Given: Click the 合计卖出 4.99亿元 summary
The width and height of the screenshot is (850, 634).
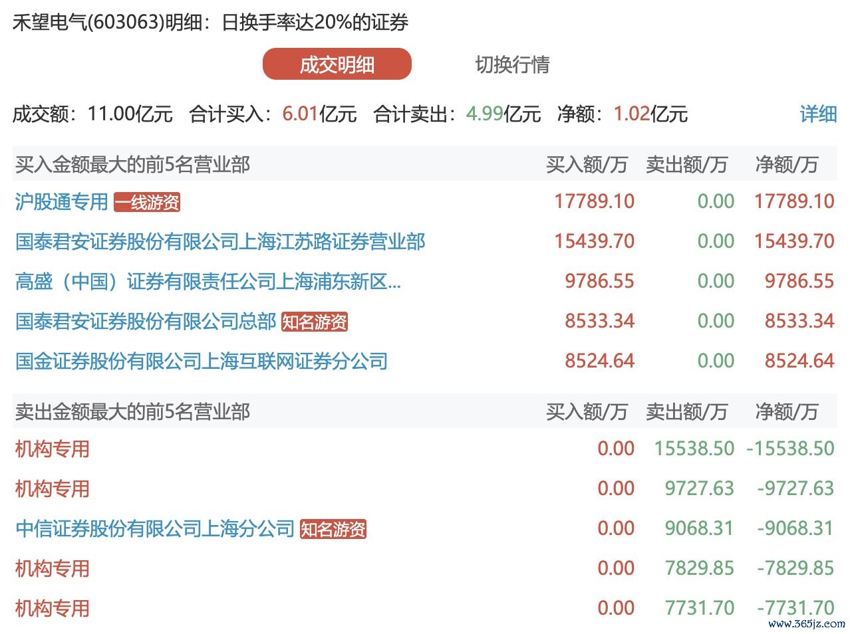Looking at the screenshot, I should tap(458, 114).
